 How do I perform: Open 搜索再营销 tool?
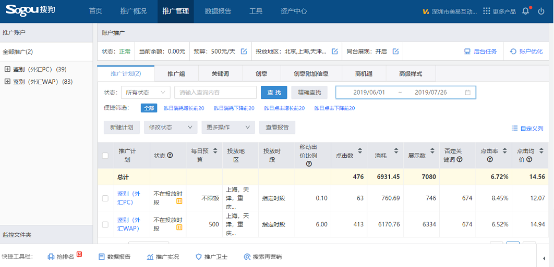tap(263, 257)
